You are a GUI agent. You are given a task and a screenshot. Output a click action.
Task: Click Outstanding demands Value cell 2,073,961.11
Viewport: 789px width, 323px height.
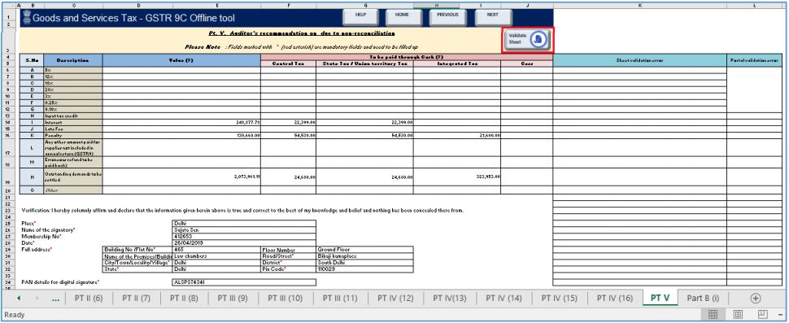click(x=181, y=177)
